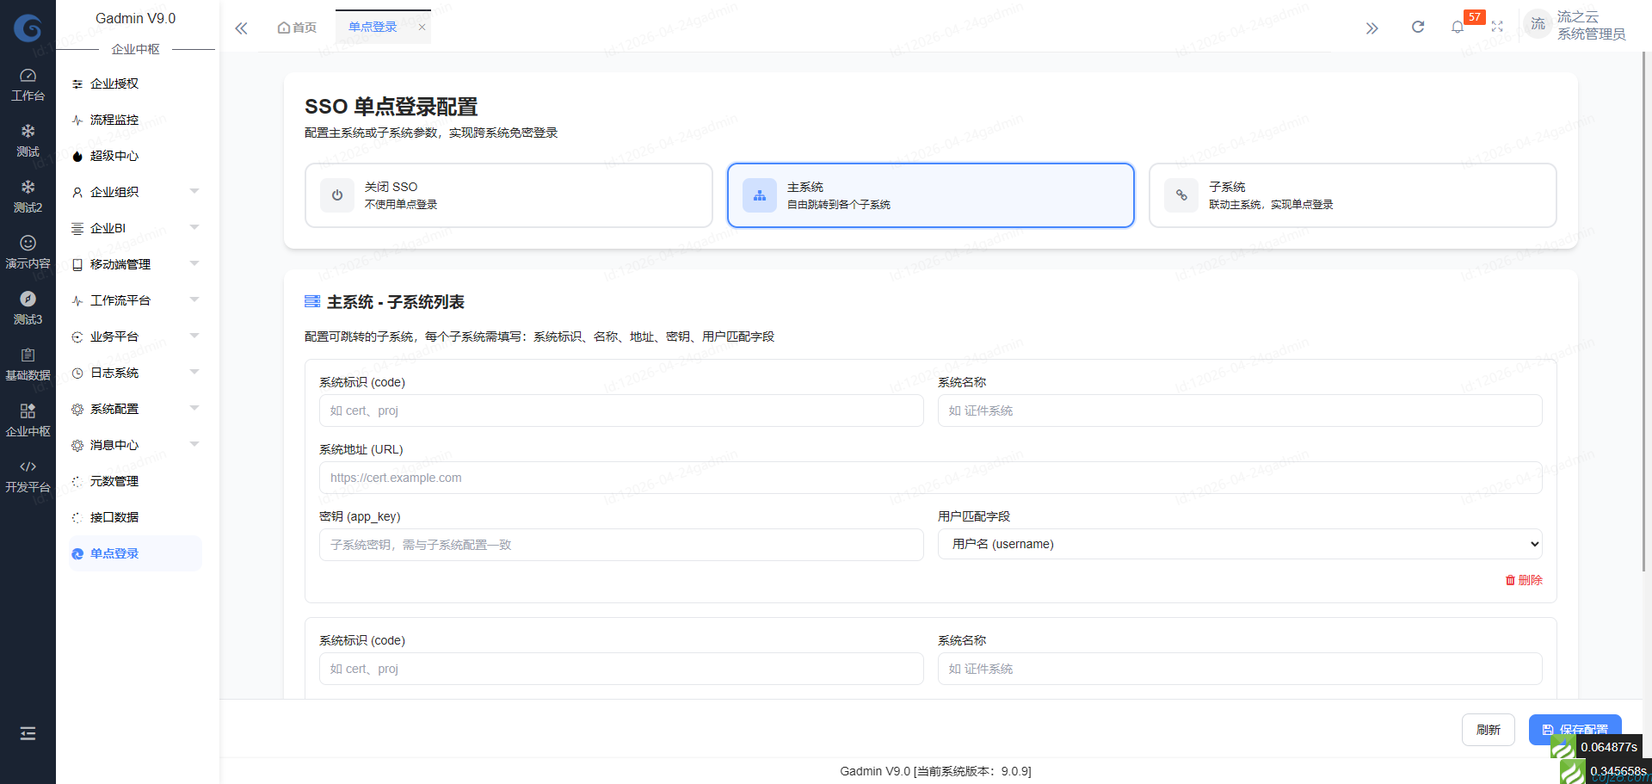Switch to the 首页 tab
The height and width of the screenshot is (784, 1652).
(x=297, y=27)
